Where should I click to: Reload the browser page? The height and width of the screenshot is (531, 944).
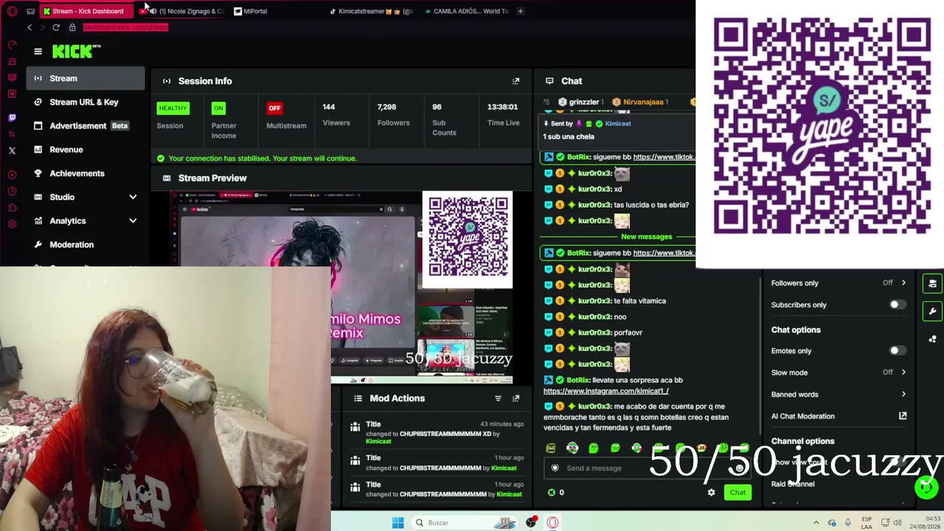pyautogui.click(x=56, y=27)
